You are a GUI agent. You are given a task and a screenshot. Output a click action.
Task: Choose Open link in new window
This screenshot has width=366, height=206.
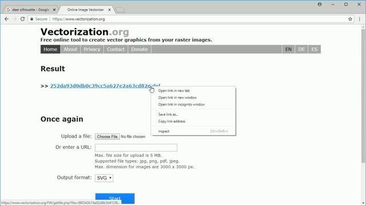click(193, 98)
